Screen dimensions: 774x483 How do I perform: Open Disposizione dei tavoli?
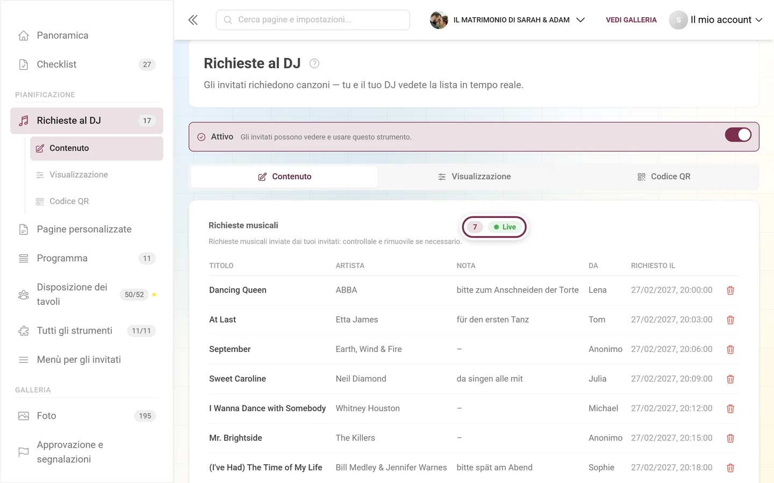pos(87,294)
